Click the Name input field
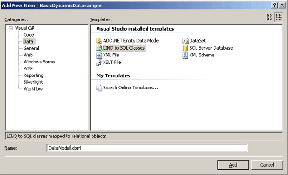This screenshot has width=288, height=175. (147, 148)
